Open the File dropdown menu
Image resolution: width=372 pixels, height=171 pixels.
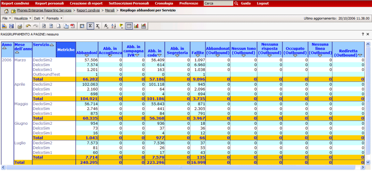(6, 18)
